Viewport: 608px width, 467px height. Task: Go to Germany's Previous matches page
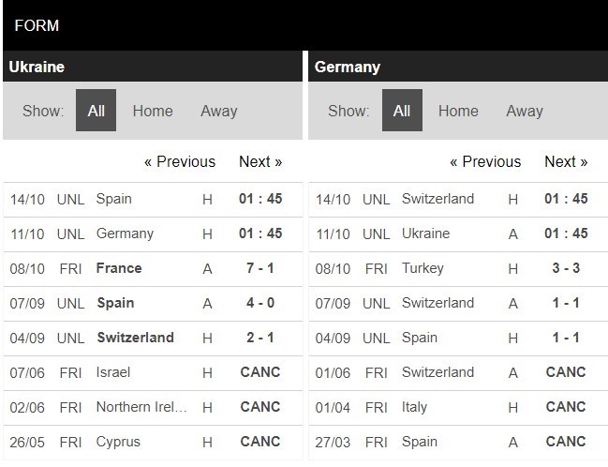coord(485,161)
